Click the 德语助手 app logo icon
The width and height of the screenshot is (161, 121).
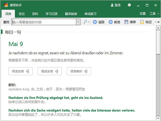pyautogui.click(x=6, y=5)
